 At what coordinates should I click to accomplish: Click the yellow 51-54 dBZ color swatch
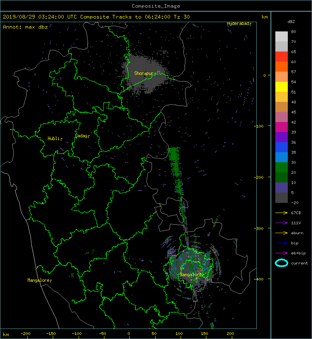(281, 87)
